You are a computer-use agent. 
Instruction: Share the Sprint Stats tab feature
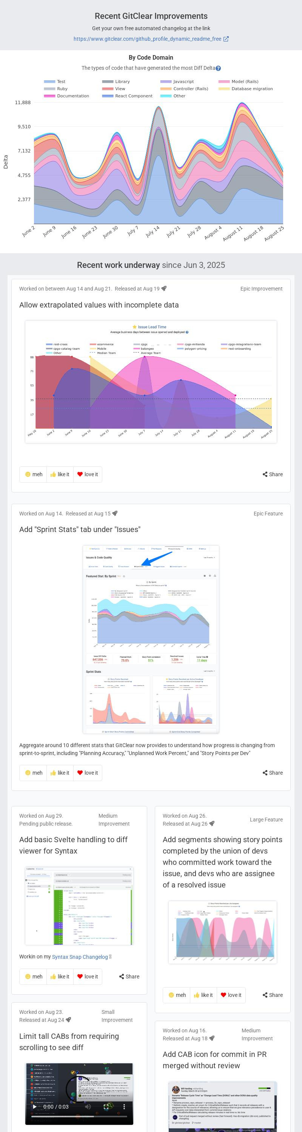273,773
